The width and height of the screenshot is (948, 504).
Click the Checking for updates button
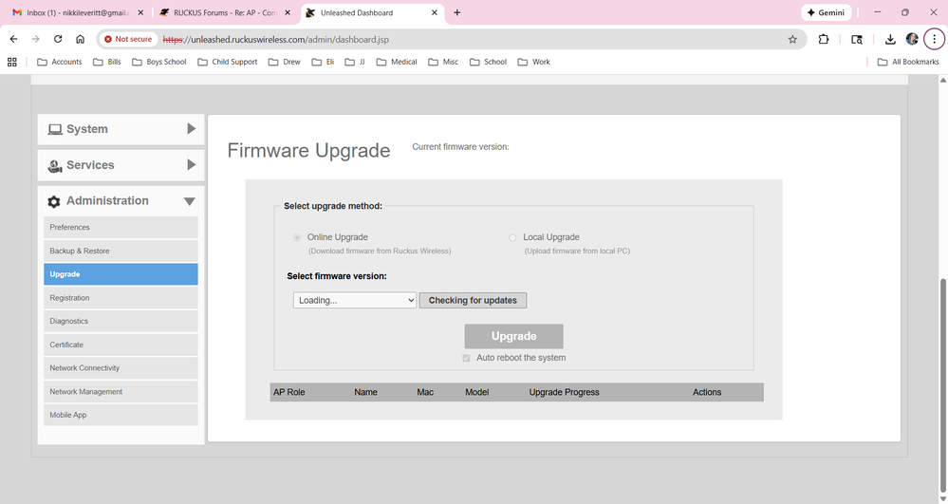473,300
